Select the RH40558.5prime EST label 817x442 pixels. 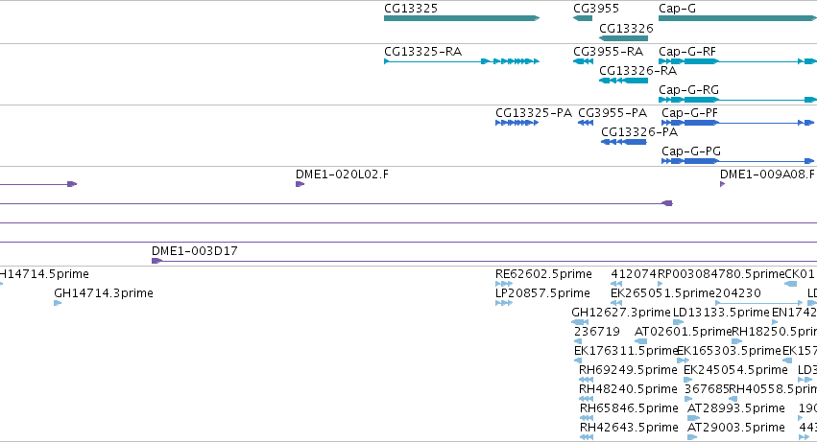pos(773,389)
